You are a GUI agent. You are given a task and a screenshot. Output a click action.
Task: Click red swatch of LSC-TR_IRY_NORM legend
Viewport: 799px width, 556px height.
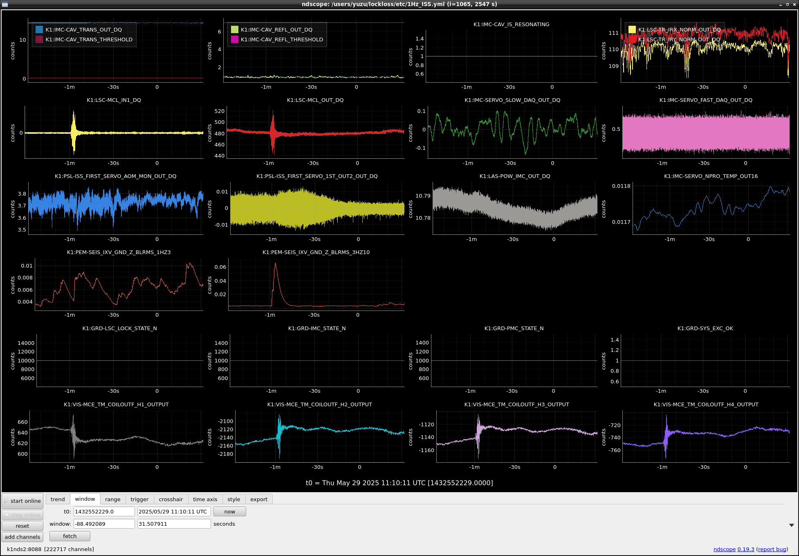pos(632,39)
